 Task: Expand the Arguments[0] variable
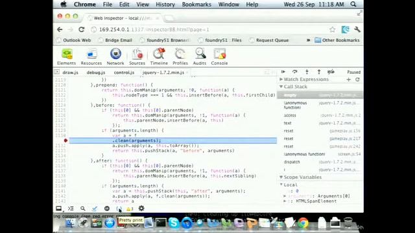[285, 196]
